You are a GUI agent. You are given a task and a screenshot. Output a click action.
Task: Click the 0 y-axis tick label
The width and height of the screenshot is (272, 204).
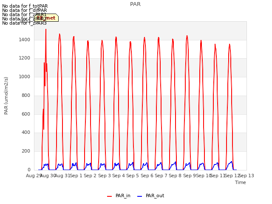pos(29,170)
